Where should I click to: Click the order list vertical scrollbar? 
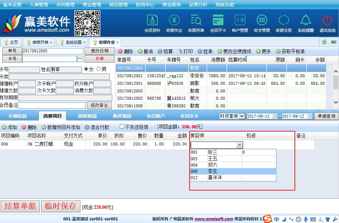[336, 83]
